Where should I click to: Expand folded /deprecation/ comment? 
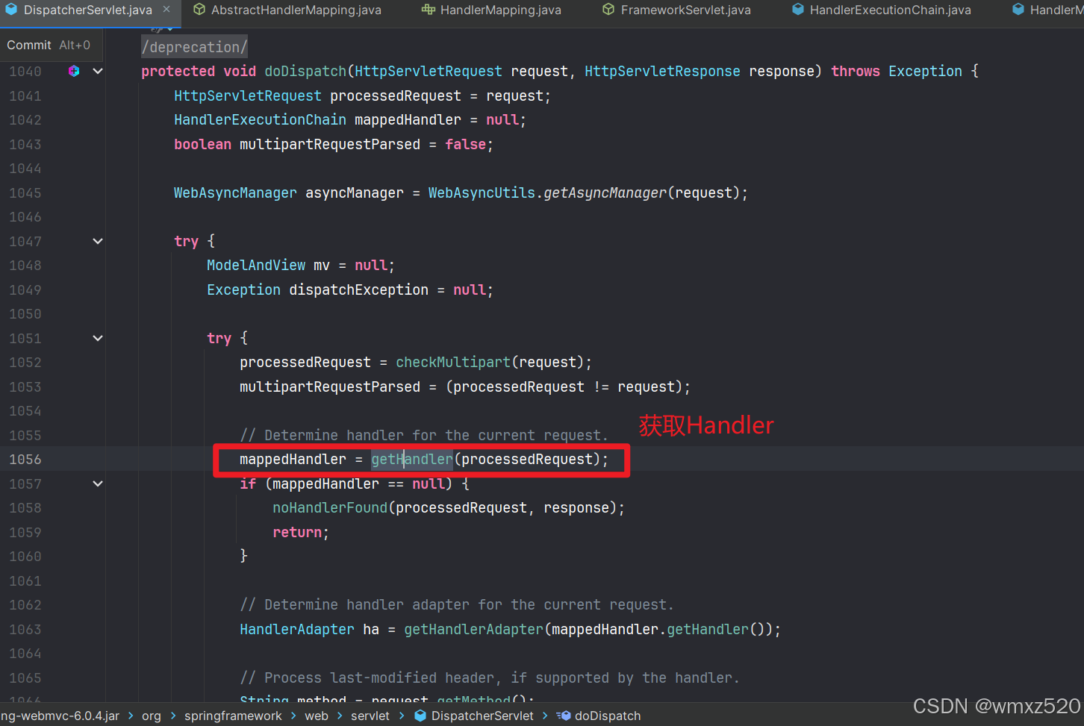[194, 47]
